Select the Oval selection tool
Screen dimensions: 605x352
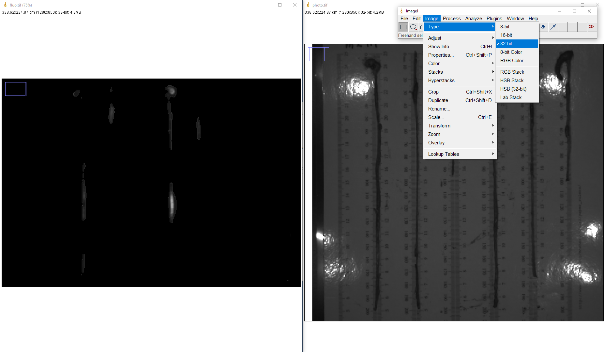pyautogui.click(x=413, y=27)
